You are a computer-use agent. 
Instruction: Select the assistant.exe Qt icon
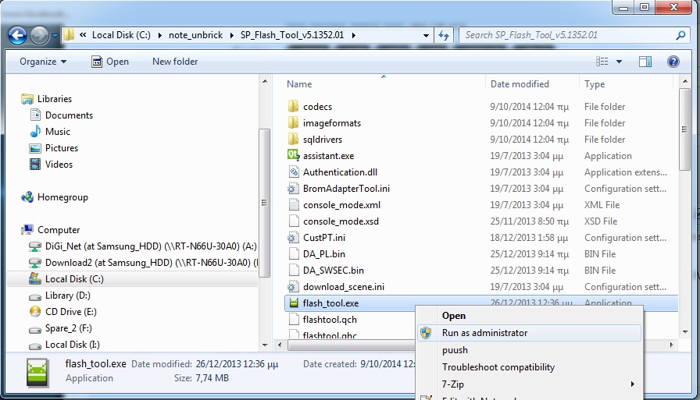point(293,155)
